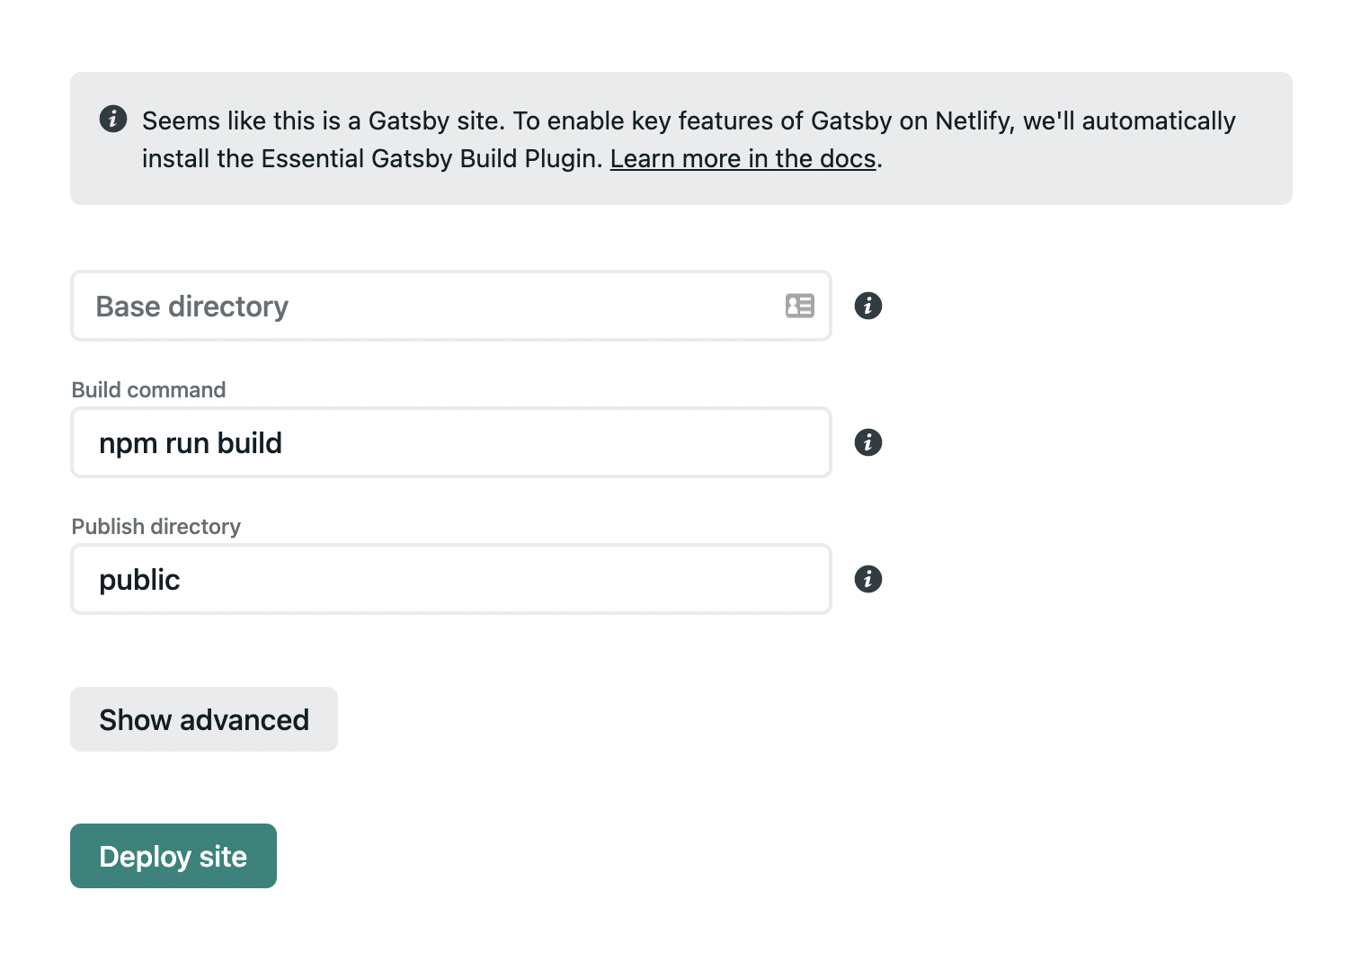Click the Publish directory label text

(156, 526)
